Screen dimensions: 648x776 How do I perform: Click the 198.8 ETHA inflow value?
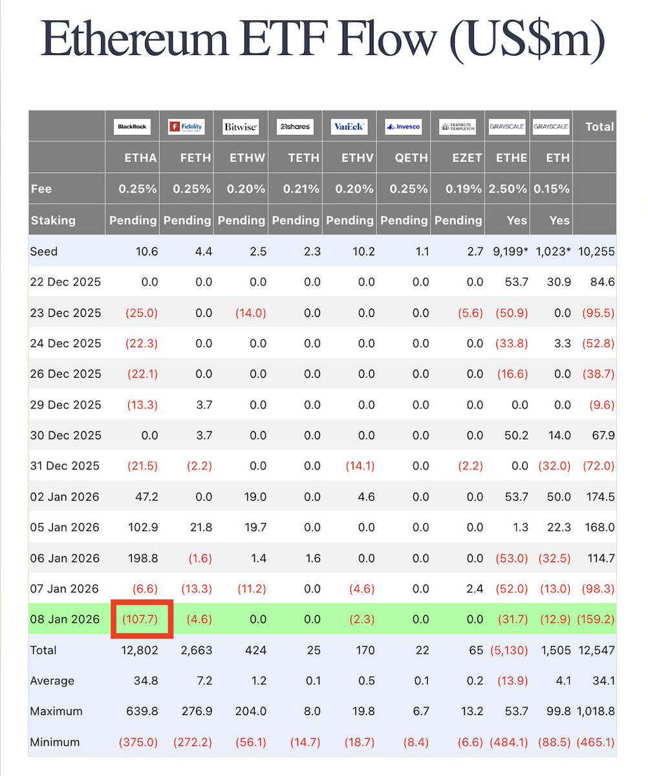click(143, 559)
